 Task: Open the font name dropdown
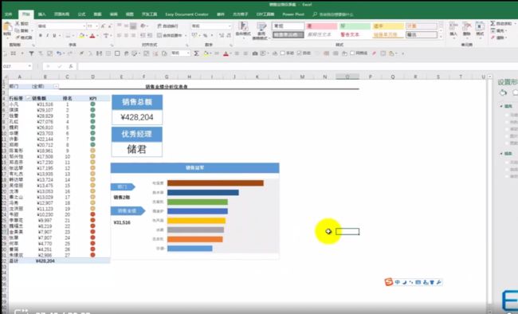(84, 26)
